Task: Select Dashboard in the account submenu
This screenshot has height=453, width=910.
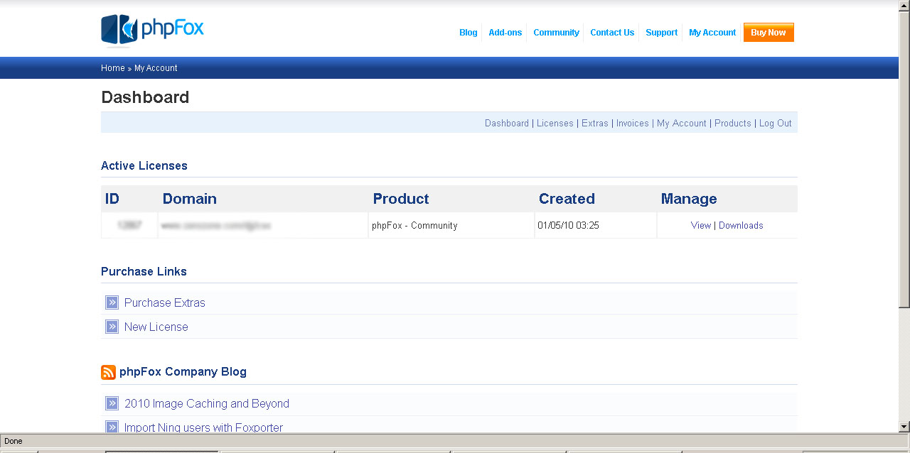Action: click(507, 124)
